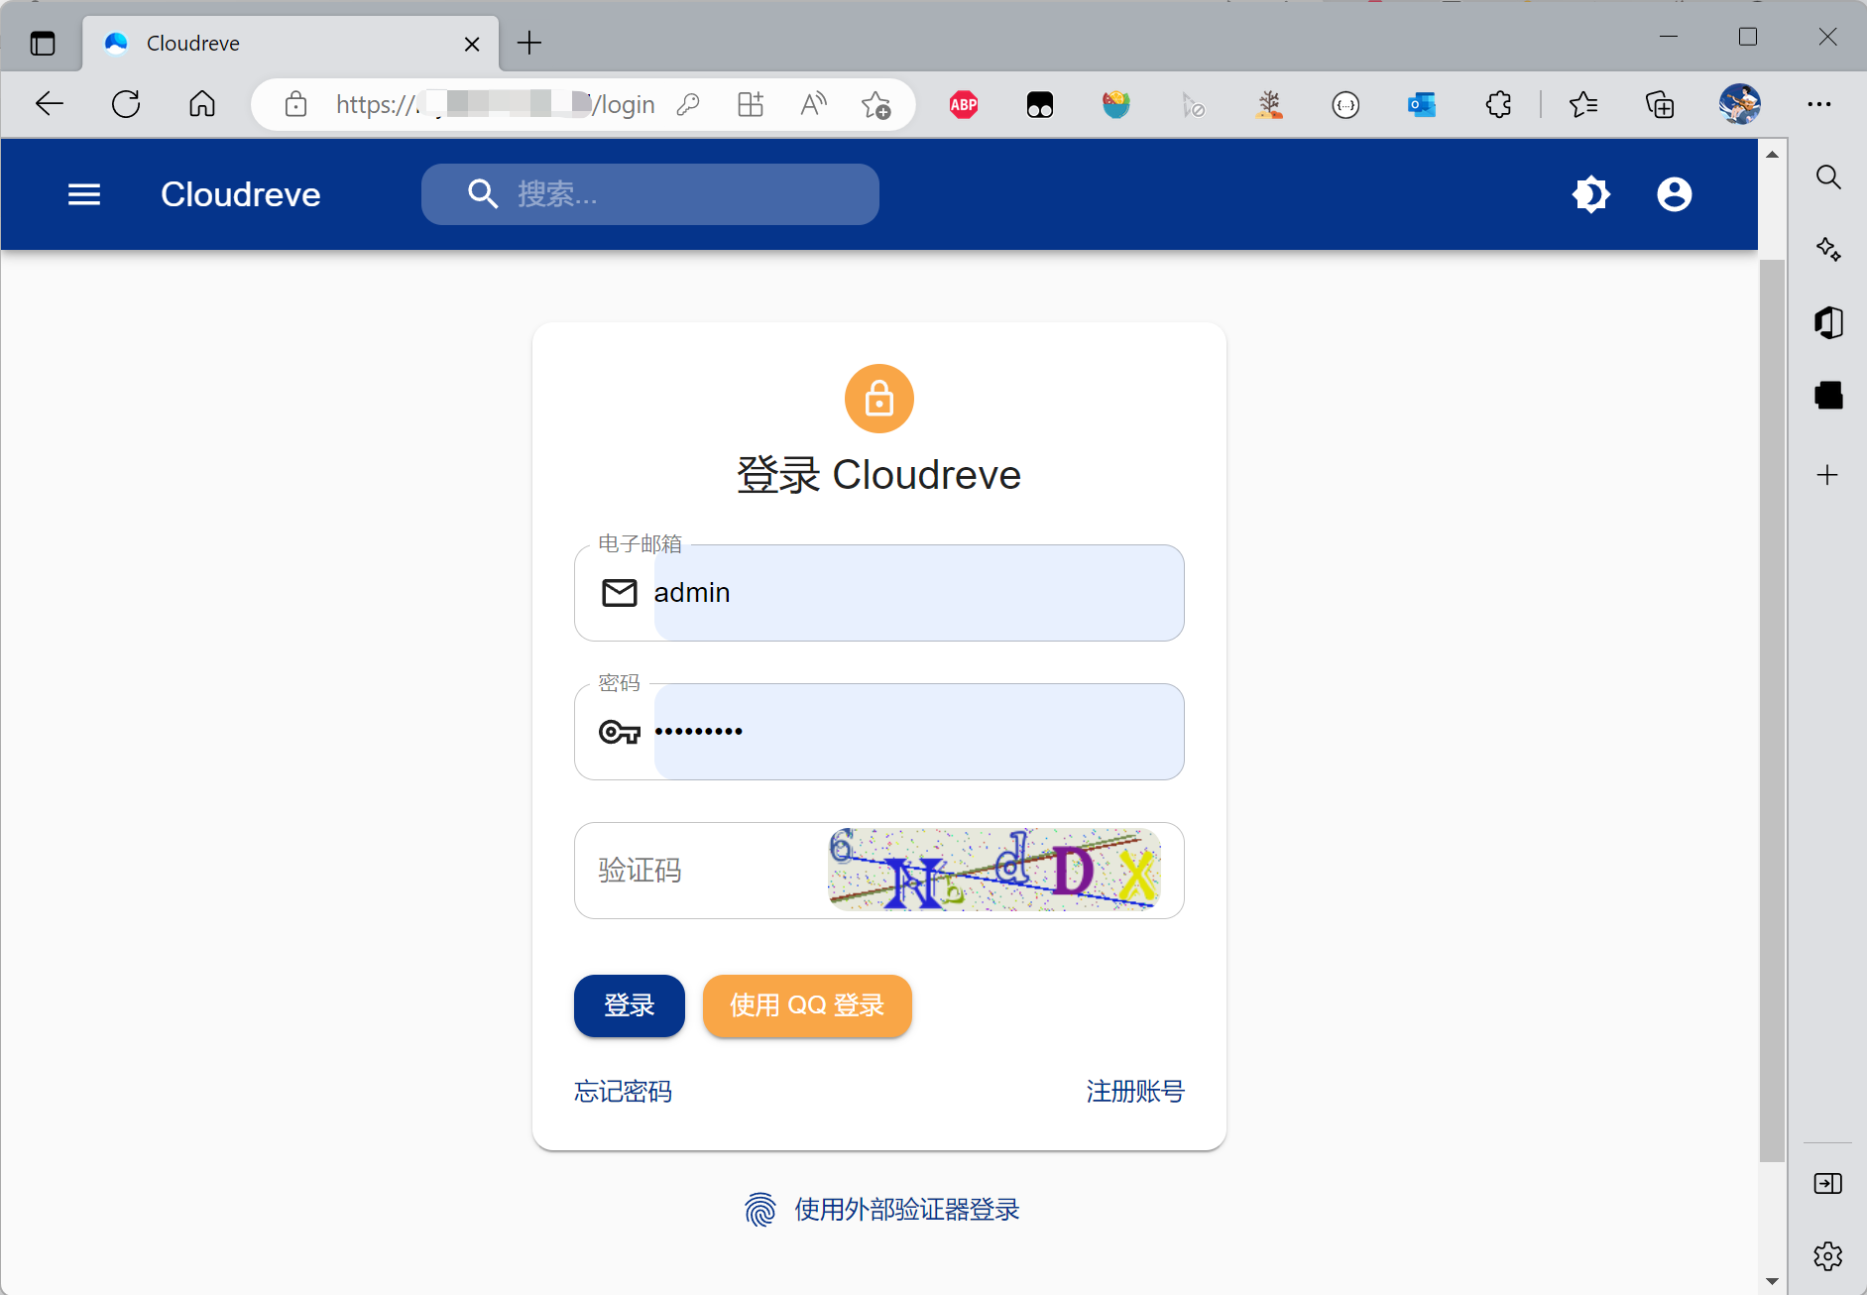This screenshot has height=1295, width=1867.
Task: Add a sidebar app with plus icon
Action: pyautogui.click(x=1827, y=475)
